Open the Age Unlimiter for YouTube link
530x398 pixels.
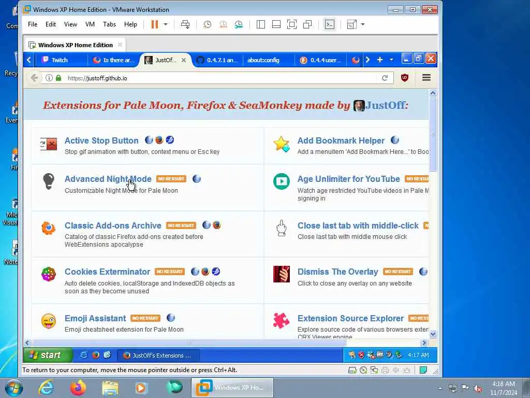pyautogui.click(x=348, y=179)
